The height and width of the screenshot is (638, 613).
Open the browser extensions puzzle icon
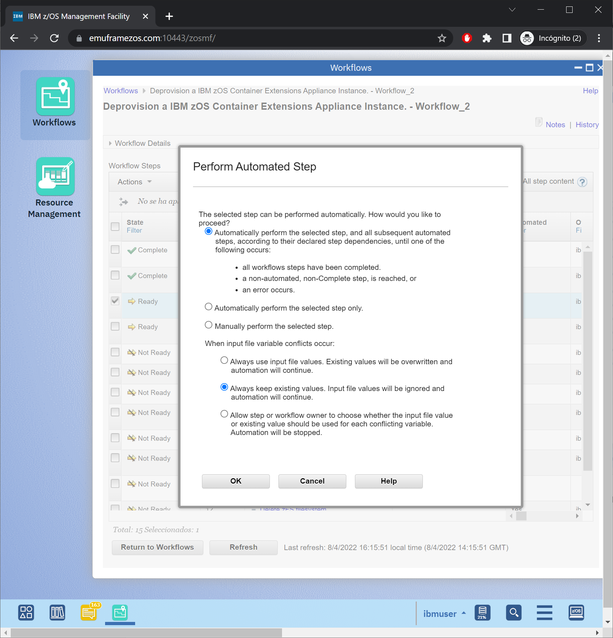pyautogui.click(x=487, y=38)
